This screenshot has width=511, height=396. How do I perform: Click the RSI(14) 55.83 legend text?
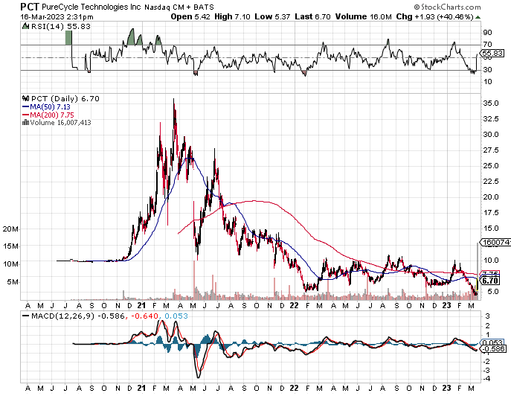click(x=61, y=26)
